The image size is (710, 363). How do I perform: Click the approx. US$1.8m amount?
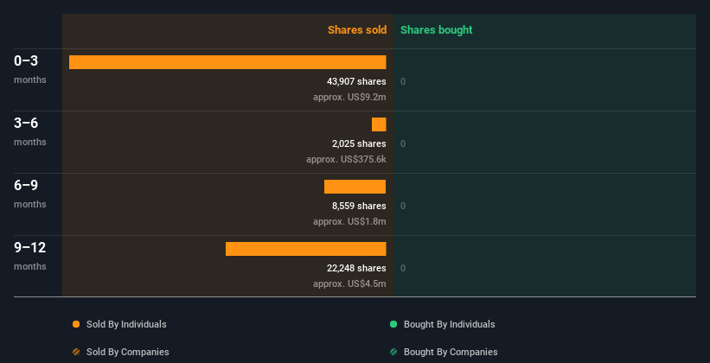point(349,222)
